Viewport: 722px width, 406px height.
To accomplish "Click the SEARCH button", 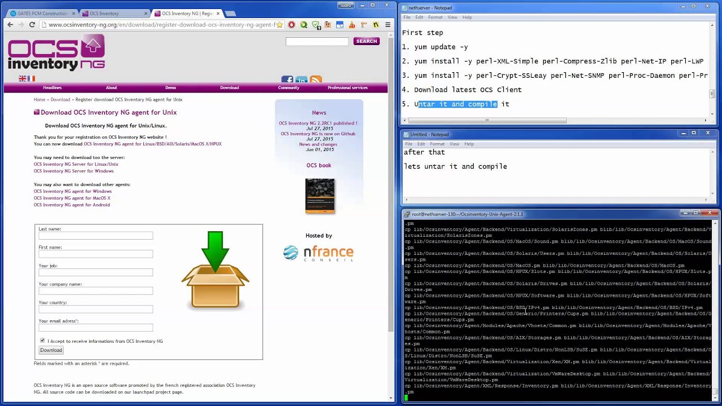I will [366, 41].
